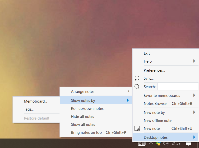
Task: Open Notes Browser entry
Action: pos(165,104)
